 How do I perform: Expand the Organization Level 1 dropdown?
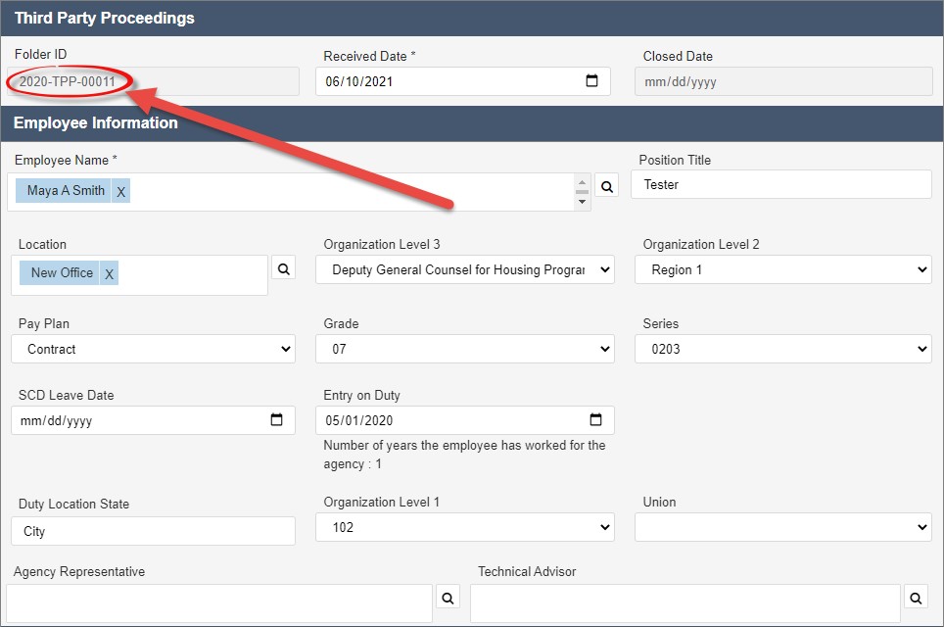465,527
